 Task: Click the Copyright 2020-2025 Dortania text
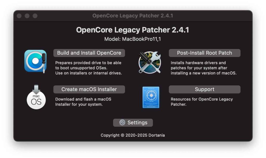coord(133,135)
